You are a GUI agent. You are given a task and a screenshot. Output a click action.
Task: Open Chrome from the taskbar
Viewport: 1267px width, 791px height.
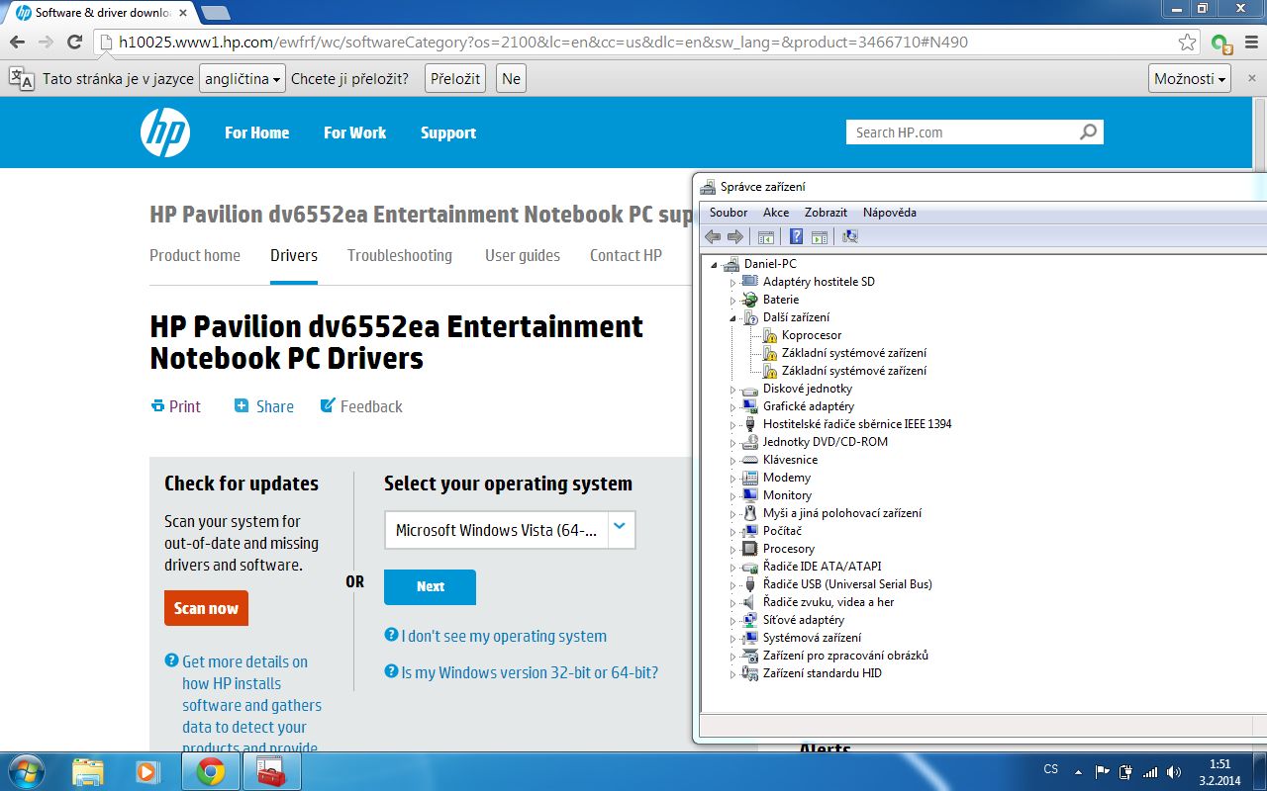coord(210,771)
